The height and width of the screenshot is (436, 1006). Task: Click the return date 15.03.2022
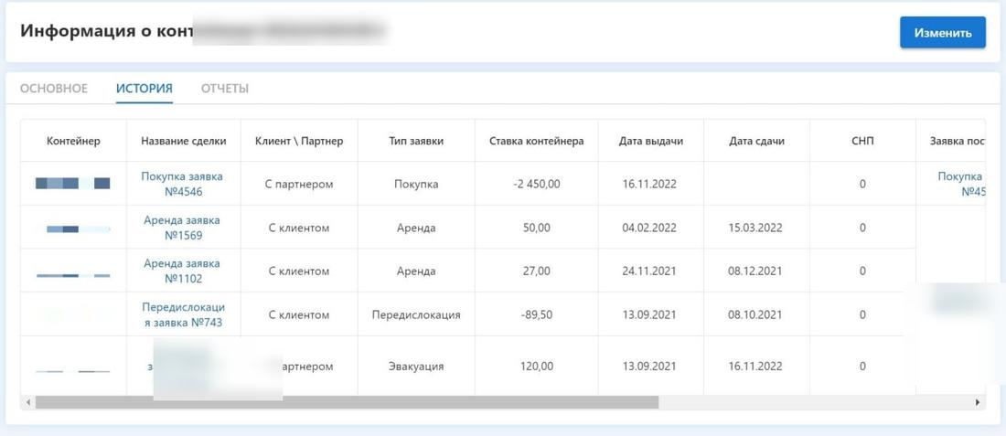pos(755,228)
